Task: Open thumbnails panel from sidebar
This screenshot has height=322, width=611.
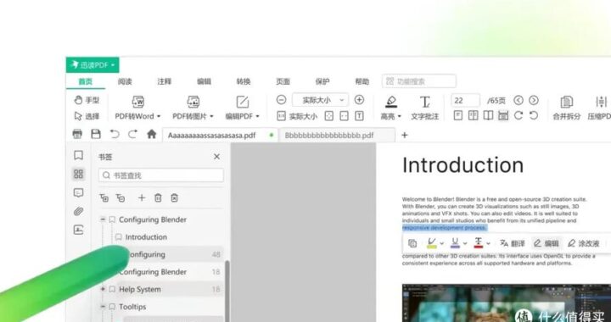Action: click(x=78, y=174)
